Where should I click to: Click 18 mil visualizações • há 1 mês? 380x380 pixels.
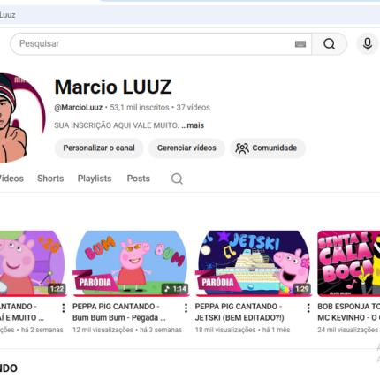242,330
